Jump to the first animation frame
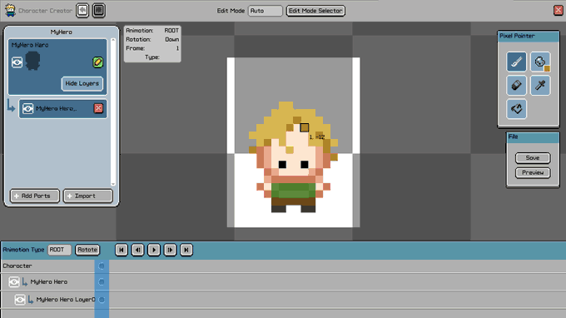Image resolution: width=566 pixels, height=318 pixels. point(122,250)
